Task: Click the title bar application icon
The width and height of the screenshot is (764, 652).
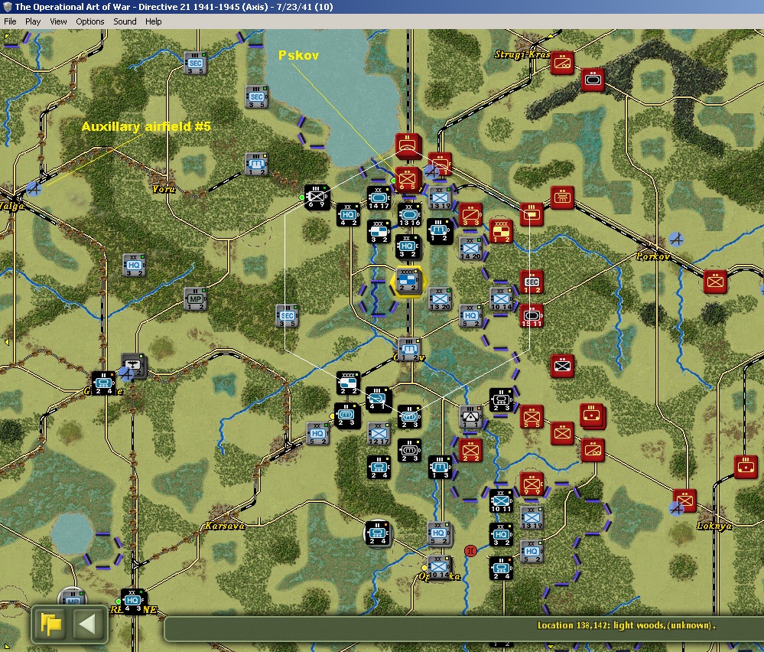Action: tap(8, 7)
